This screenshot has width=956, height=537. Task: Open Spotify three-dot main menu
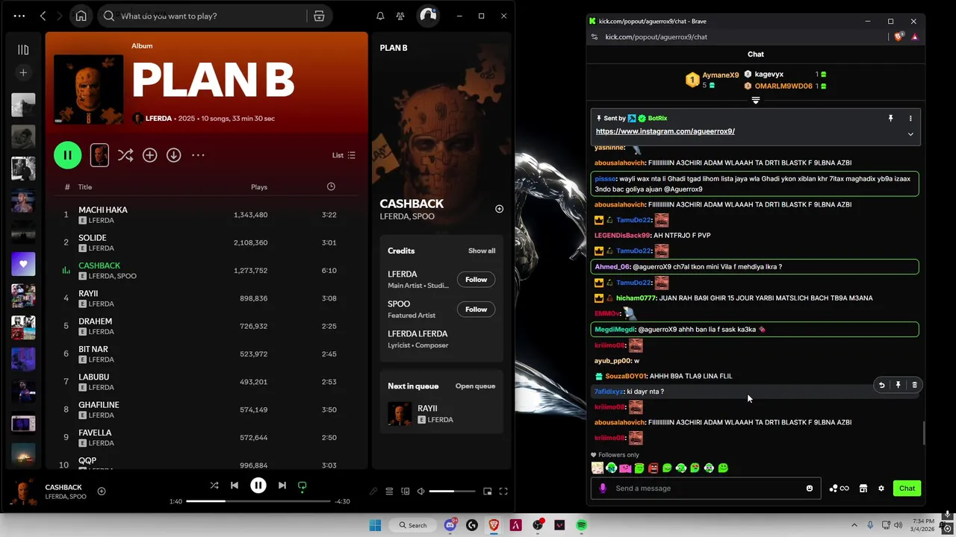coord(19,16)
